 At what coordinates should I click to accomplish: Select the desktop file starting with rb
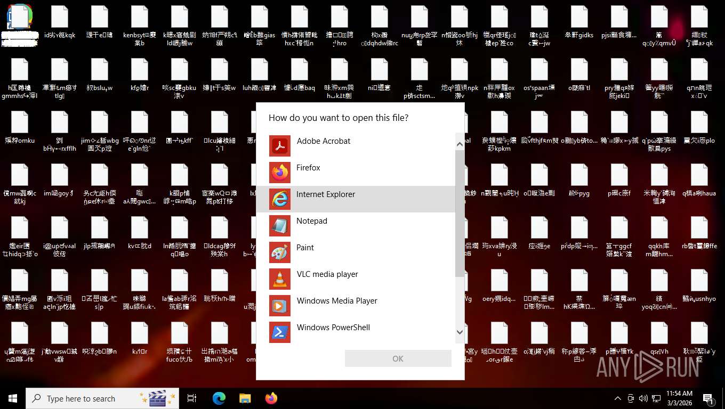click(699, 233)
